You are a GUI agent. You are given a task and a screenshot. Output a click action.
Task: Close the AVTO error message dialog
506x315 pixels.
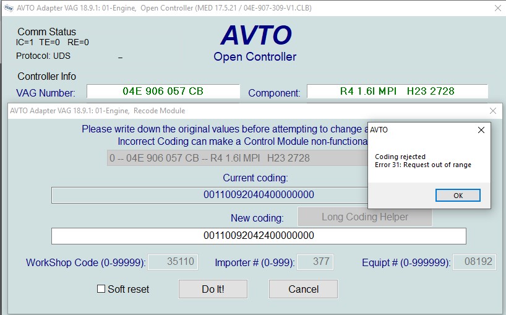coord(481,130)
